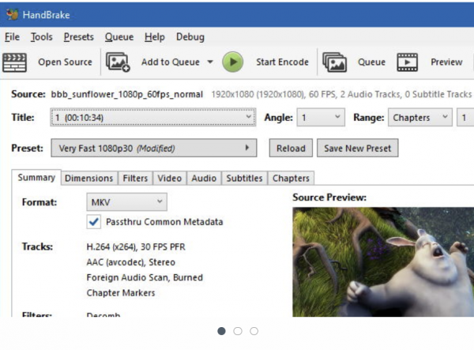Click the Add to Queue picture icon
The height and width of the screenshot is (350, 474).
[x=118, y=62]
